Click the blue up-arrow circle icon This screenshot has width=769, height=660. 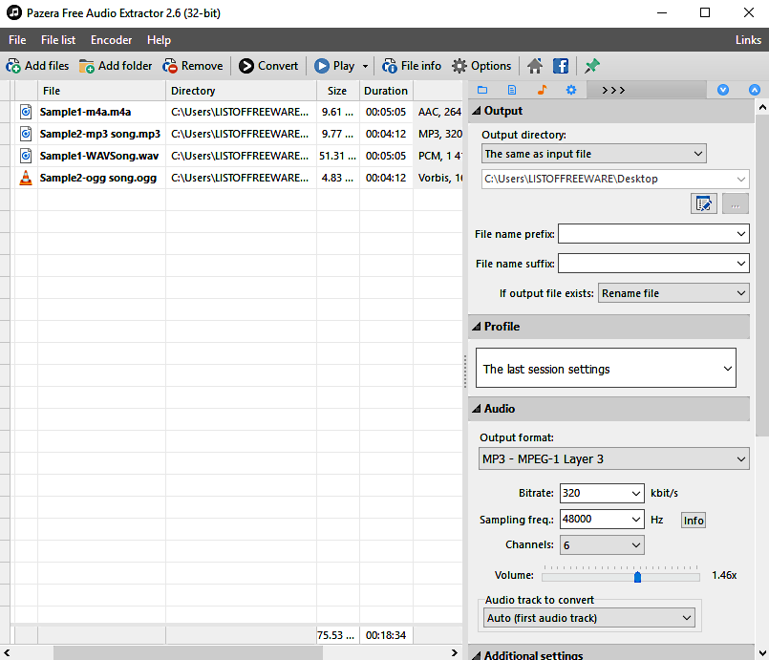pyautogui.click(x=755, y=90)
